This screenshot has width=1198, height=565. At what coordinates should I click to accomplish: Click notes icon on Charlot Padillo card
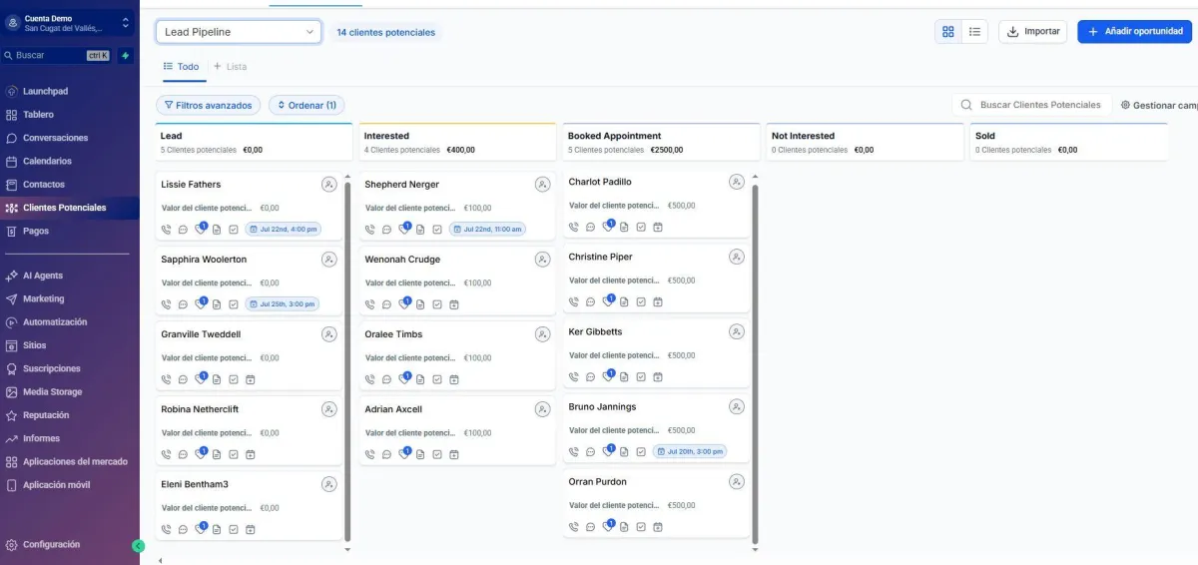pos(624,227)
